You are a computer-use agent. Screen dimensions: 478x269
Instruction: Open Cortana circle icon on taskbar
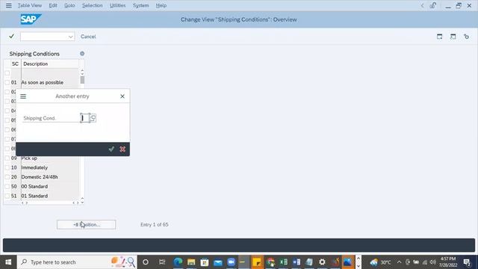point(146,262)
